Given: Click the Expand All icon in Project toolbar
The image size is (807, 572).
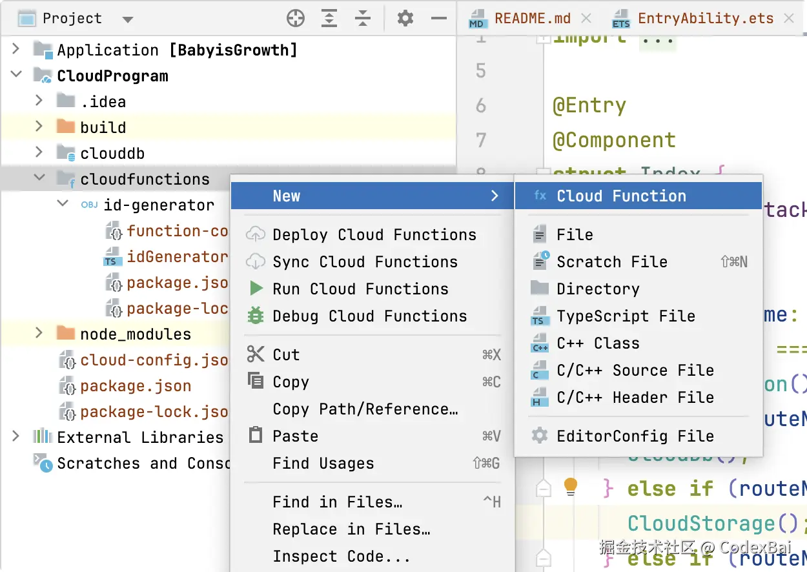Looking at the screenshot, I should click(329, 19).
